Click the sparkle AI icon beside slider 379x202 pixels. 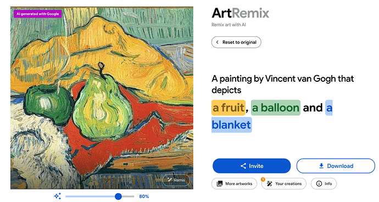pyautogui.click(x=58, y=196)
